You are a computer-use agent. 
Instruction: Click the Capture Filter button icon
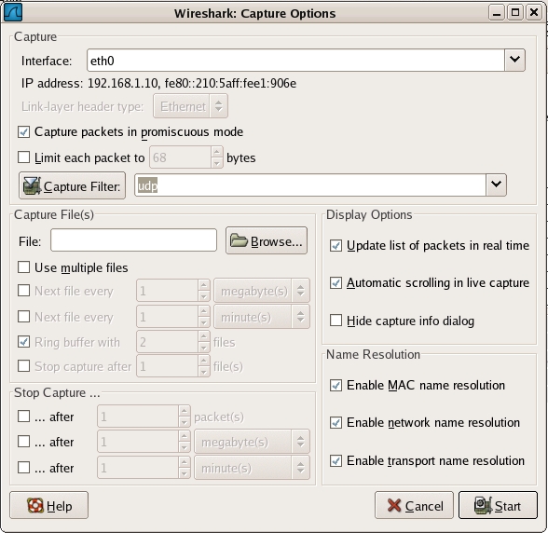32,186
